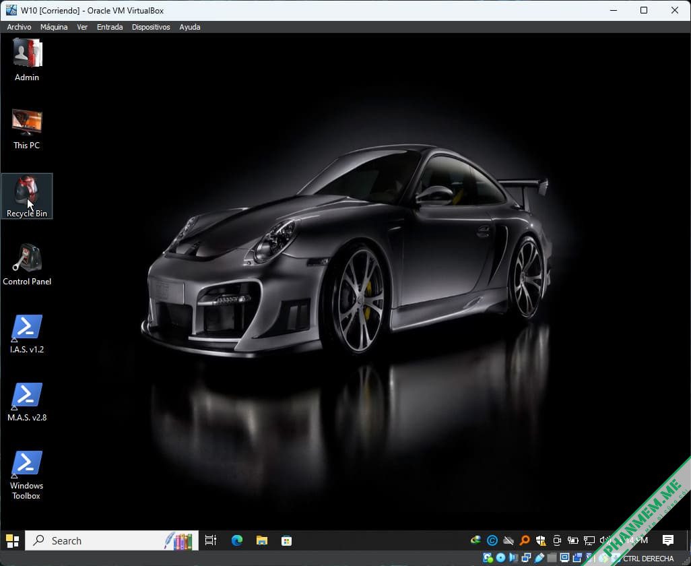Click the taskbar Search box
This screenshot has width=691, height=566.
tap(112, 540)
